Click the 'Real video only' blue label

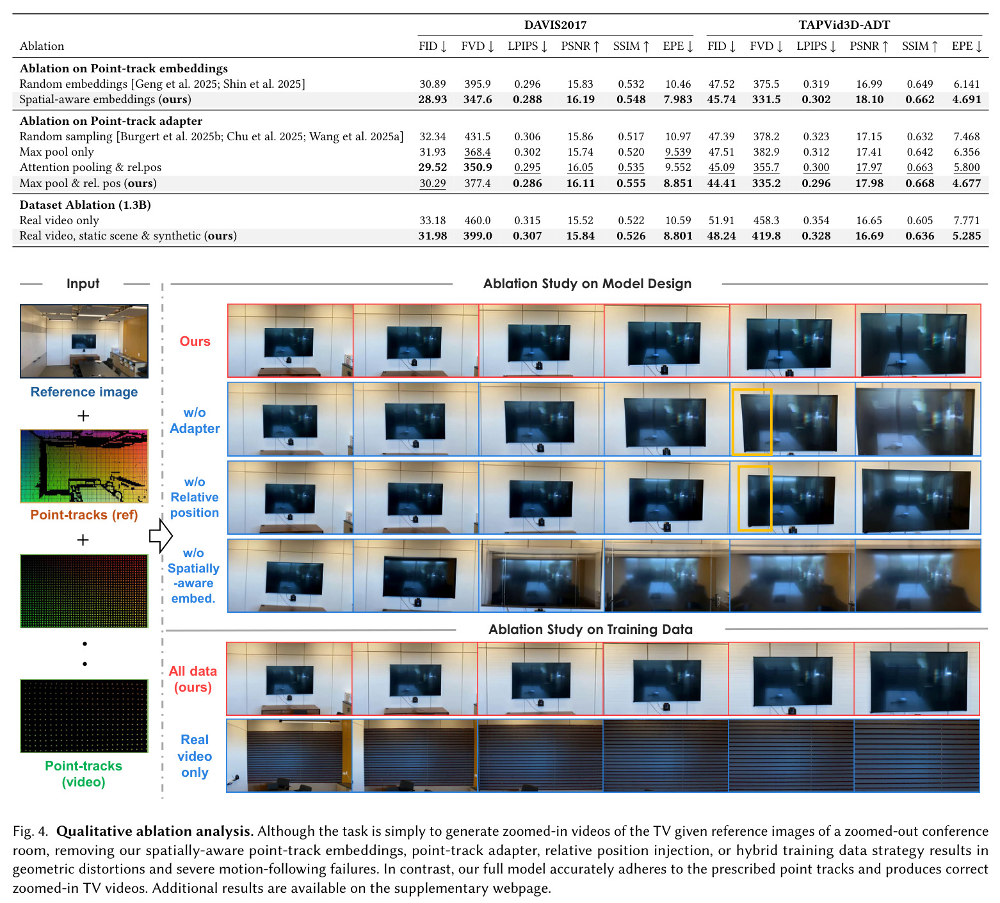pos(195,756)
